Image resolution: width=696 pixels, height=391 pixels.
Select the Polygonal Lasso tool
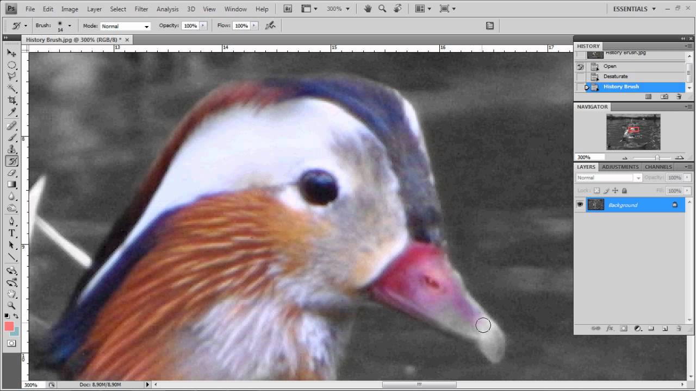click(x=11, y=77)
